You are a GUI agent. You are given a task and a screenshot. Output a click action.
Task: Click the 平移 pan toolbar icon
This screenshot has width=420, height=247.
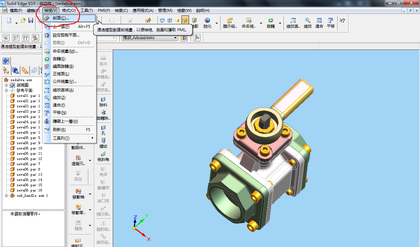tap(331, 23)
